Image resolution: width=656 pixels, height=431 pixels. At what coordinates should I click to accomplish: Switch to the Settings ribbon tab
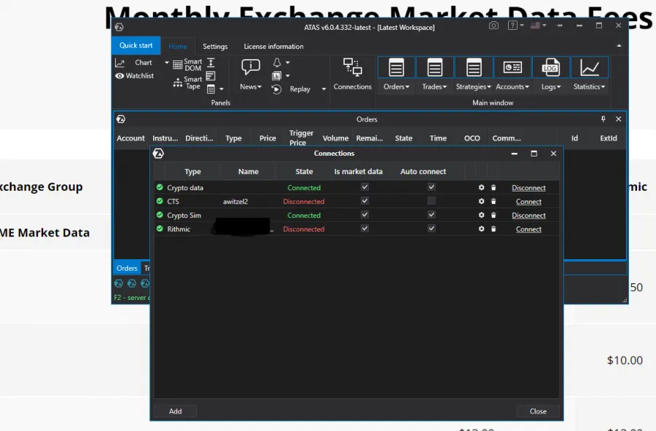(215, 47)
